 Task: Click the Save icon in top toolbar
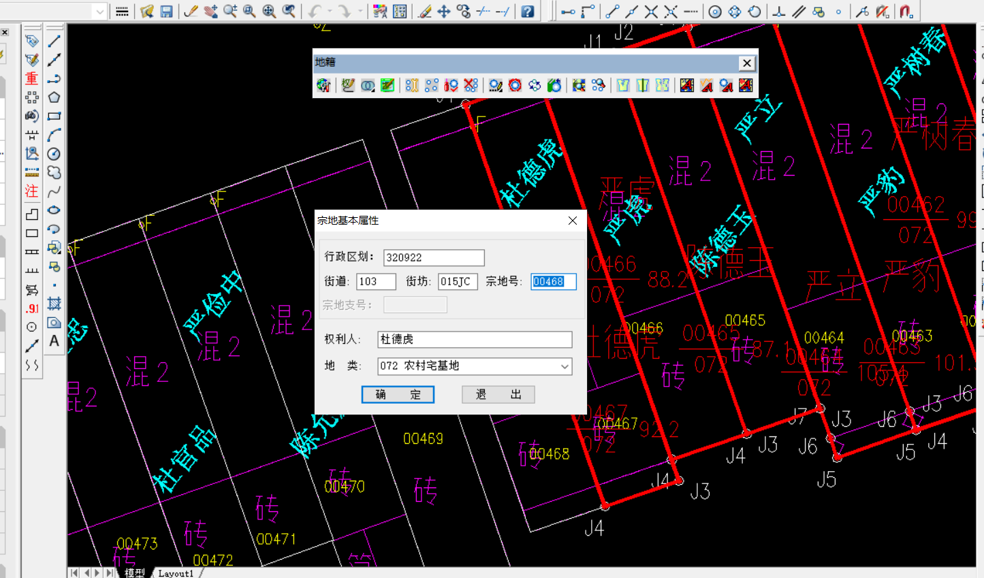(166, 12)
